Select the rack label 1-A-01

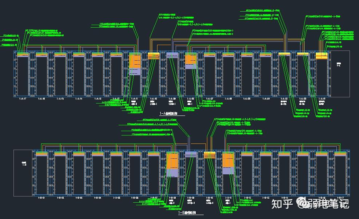click(322, 99)
